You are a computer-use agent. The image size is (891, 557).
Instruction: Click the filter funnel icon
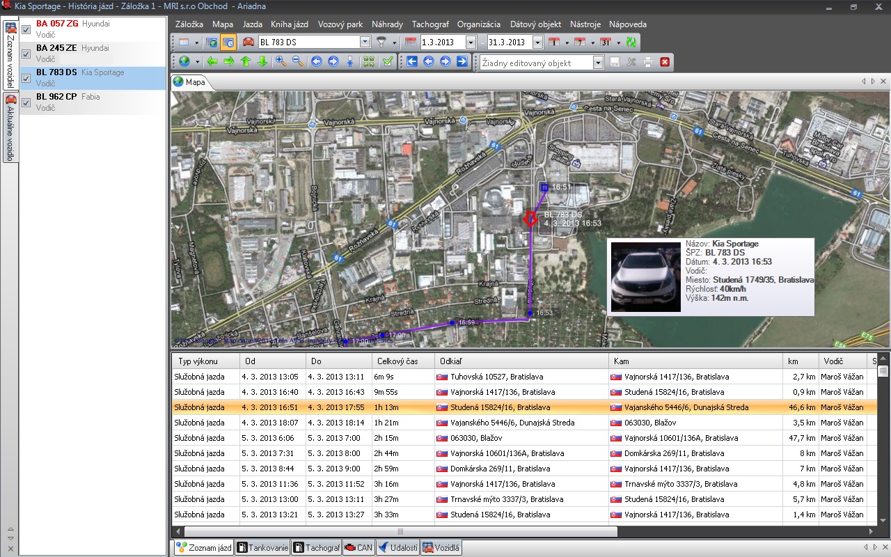tap(381, 42)
